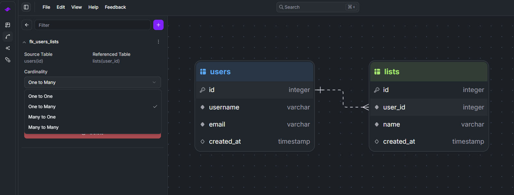Click diamond icon beside name field
This screenshot has height=195, width=514.
point(377,124)
